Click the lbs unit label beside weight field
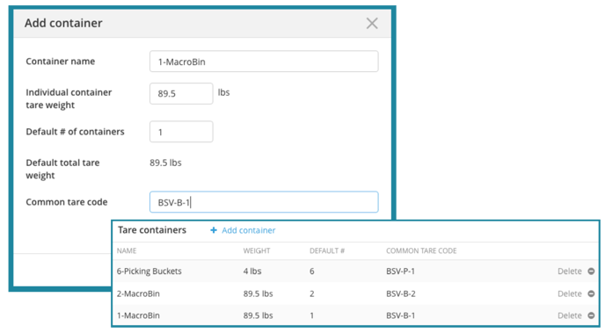605x333 pixels. pyautogui.click(x=223, y=92)
